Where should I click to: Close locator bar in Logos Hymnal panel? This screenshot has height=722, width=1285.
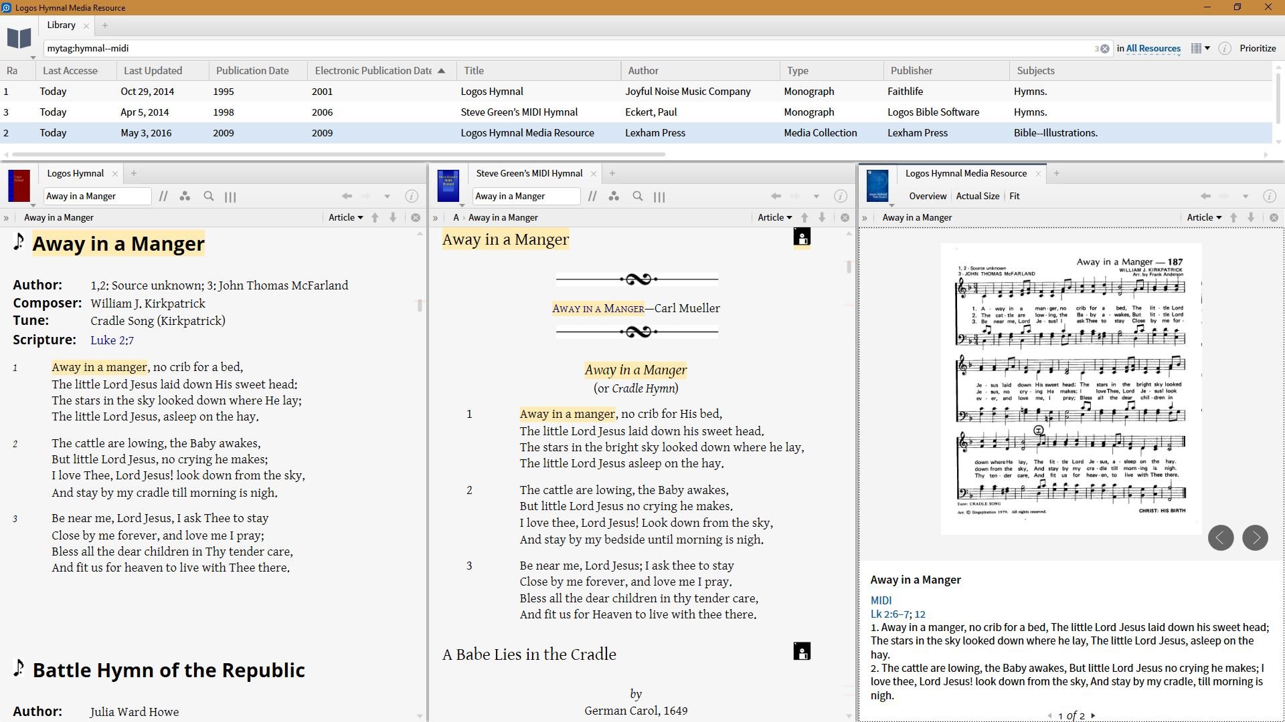click(416, 218)
